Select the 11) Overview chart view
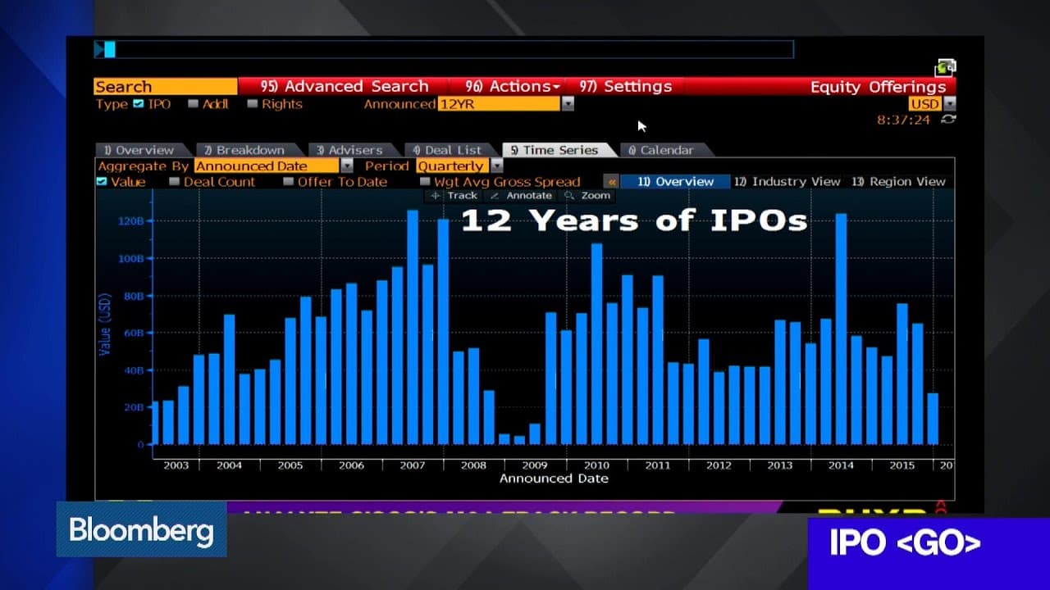The width and height of the screenshot is (1050, 590). 675,182
